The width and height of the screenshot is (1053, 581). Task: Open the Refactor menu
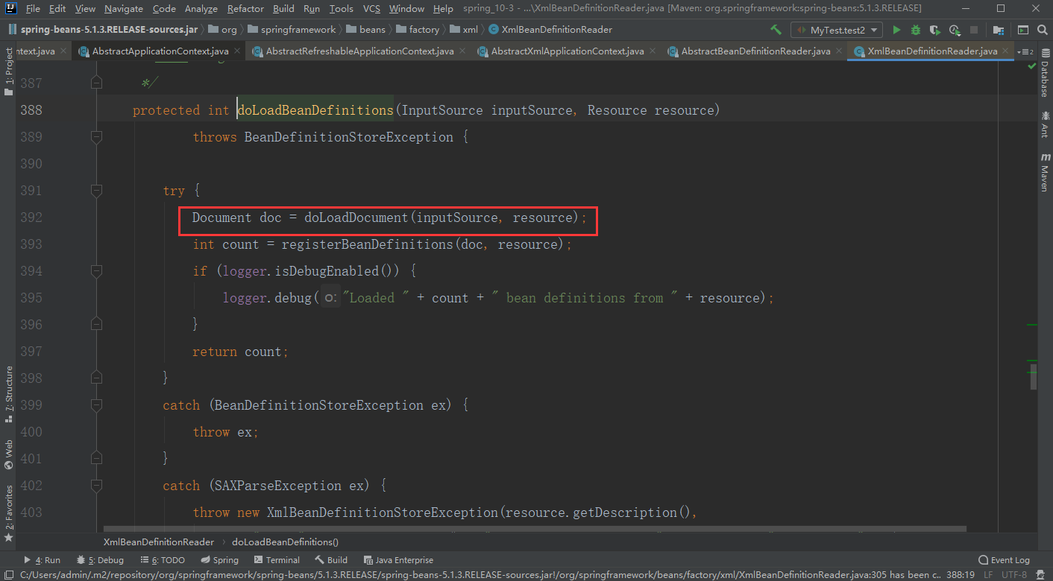(x=245, y=8)
